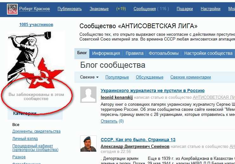Select the Все category
Screen dimensions: 235x164
pos(16,125)
